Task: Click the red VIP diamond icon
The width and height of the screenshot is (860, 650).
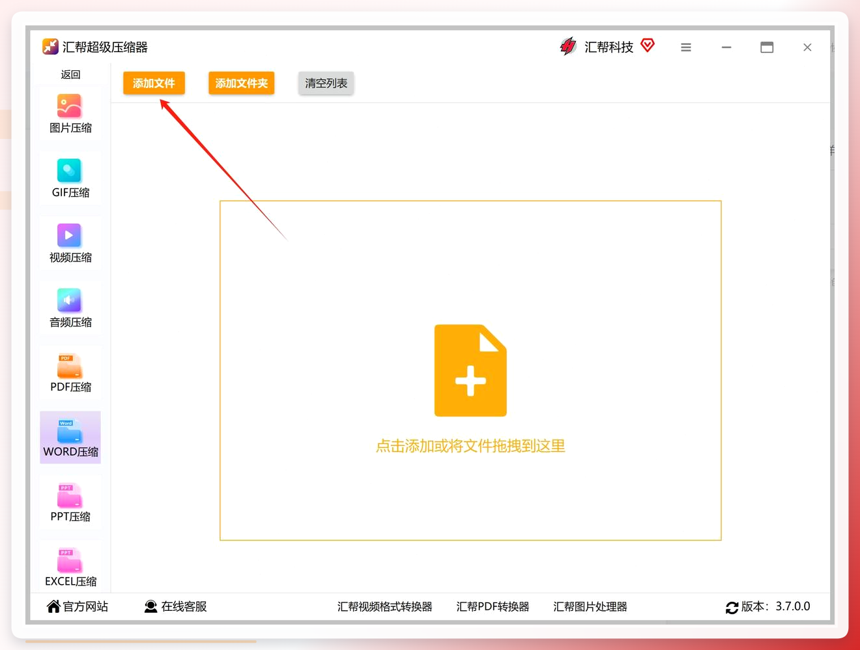Action: coord(648,45)
